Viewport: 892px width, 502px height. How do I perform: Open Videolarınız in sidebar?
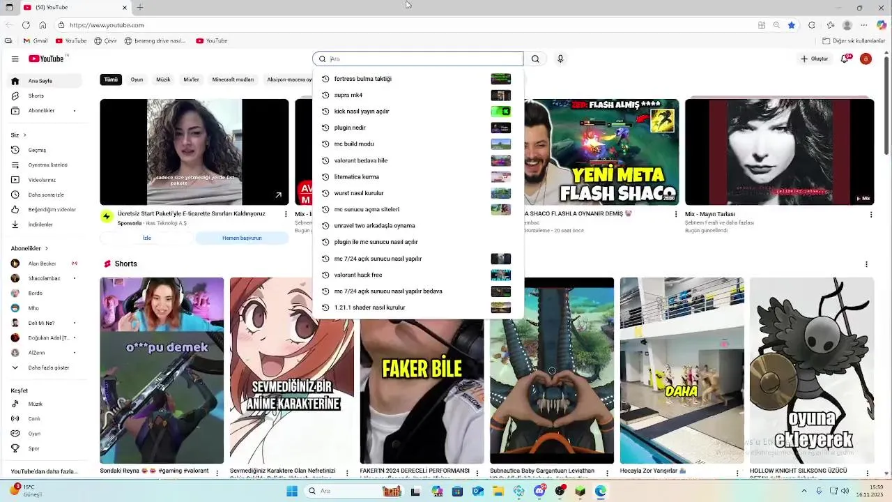click(x=45, y=180)
